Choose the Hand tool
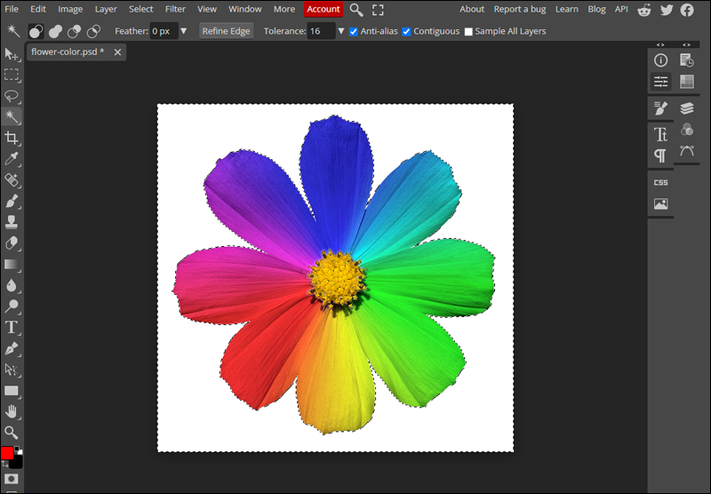Image resolution: width=711 pixels, height=494 pixels. point(12,410)
